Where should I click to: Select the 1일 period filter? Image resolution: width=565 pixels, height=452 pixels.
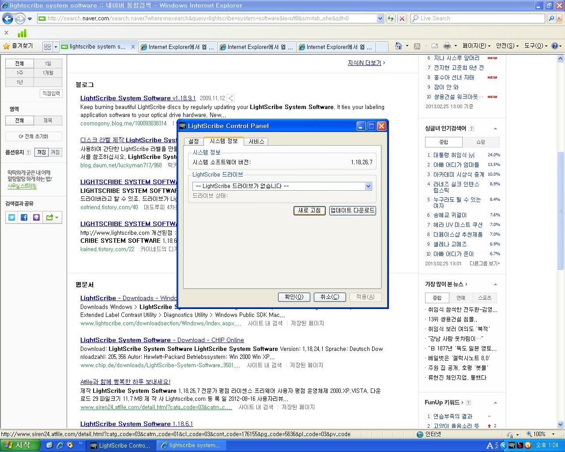48,64
